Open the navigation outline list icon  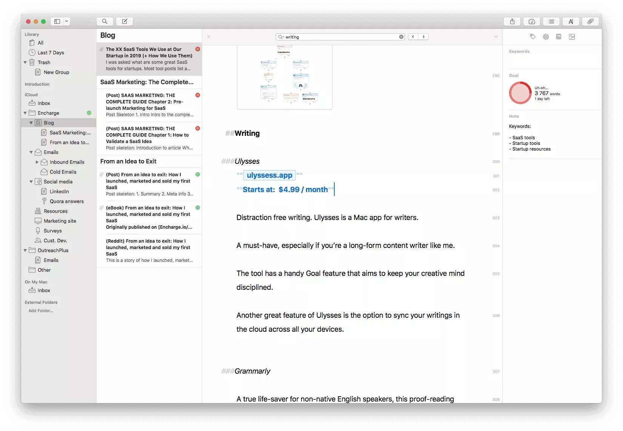[x=551, y=22]
